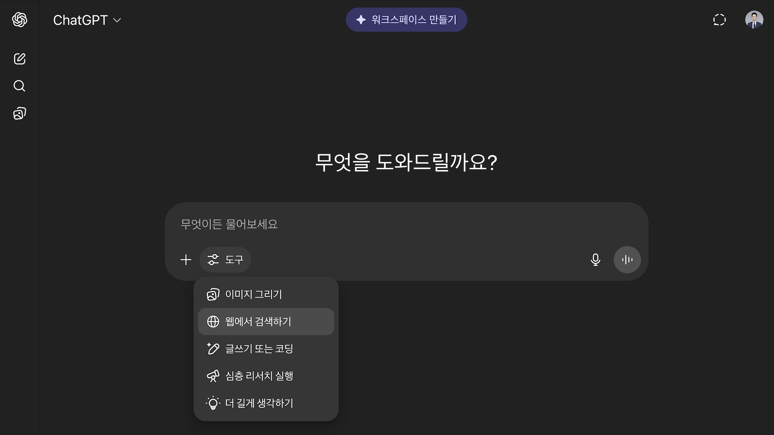The image size is (774, 435).
Task: Select 글쓰기 또는 코딩 option
Action: [259, 348]
